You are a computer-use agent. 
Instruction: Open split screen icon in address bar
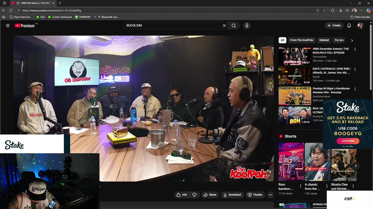click(x=318, y=10)
